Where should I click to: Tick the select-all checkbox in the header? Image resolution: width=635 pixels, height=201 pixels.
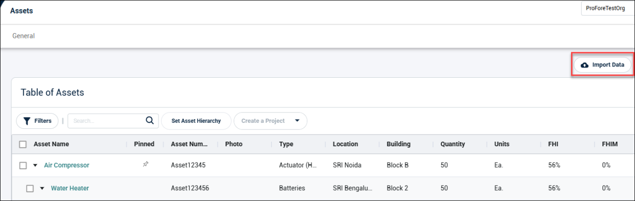(x=23, y=144)
